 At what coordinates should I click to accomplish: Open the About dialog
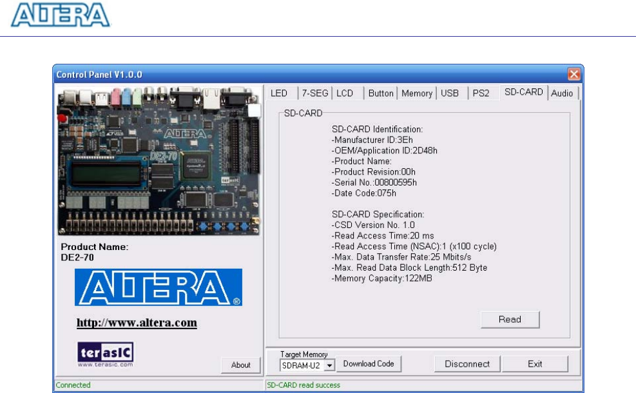coord(240,365)
